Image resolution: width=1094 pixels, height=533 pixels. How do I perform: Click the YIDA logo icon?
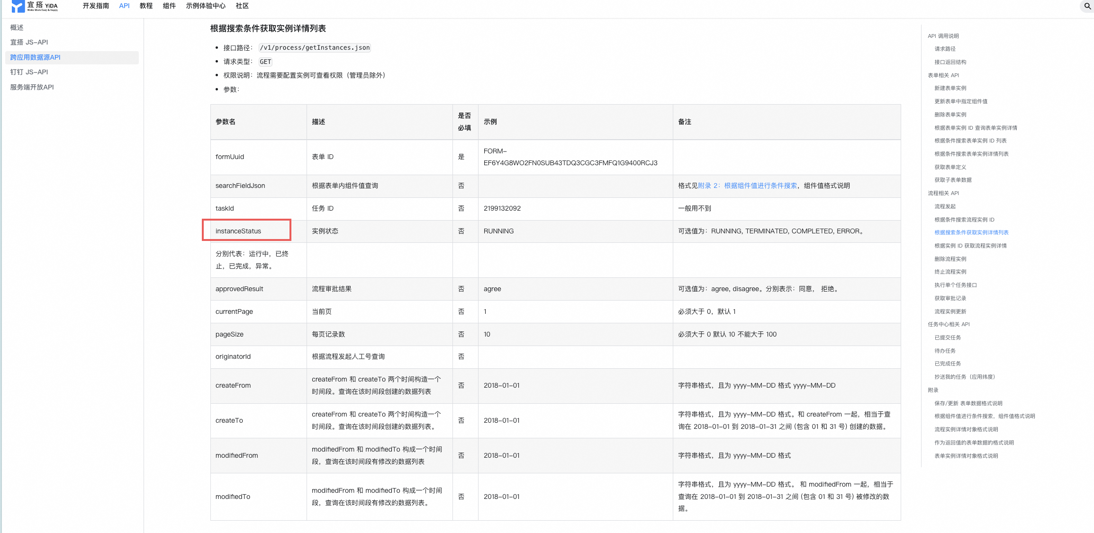point(18,6)
